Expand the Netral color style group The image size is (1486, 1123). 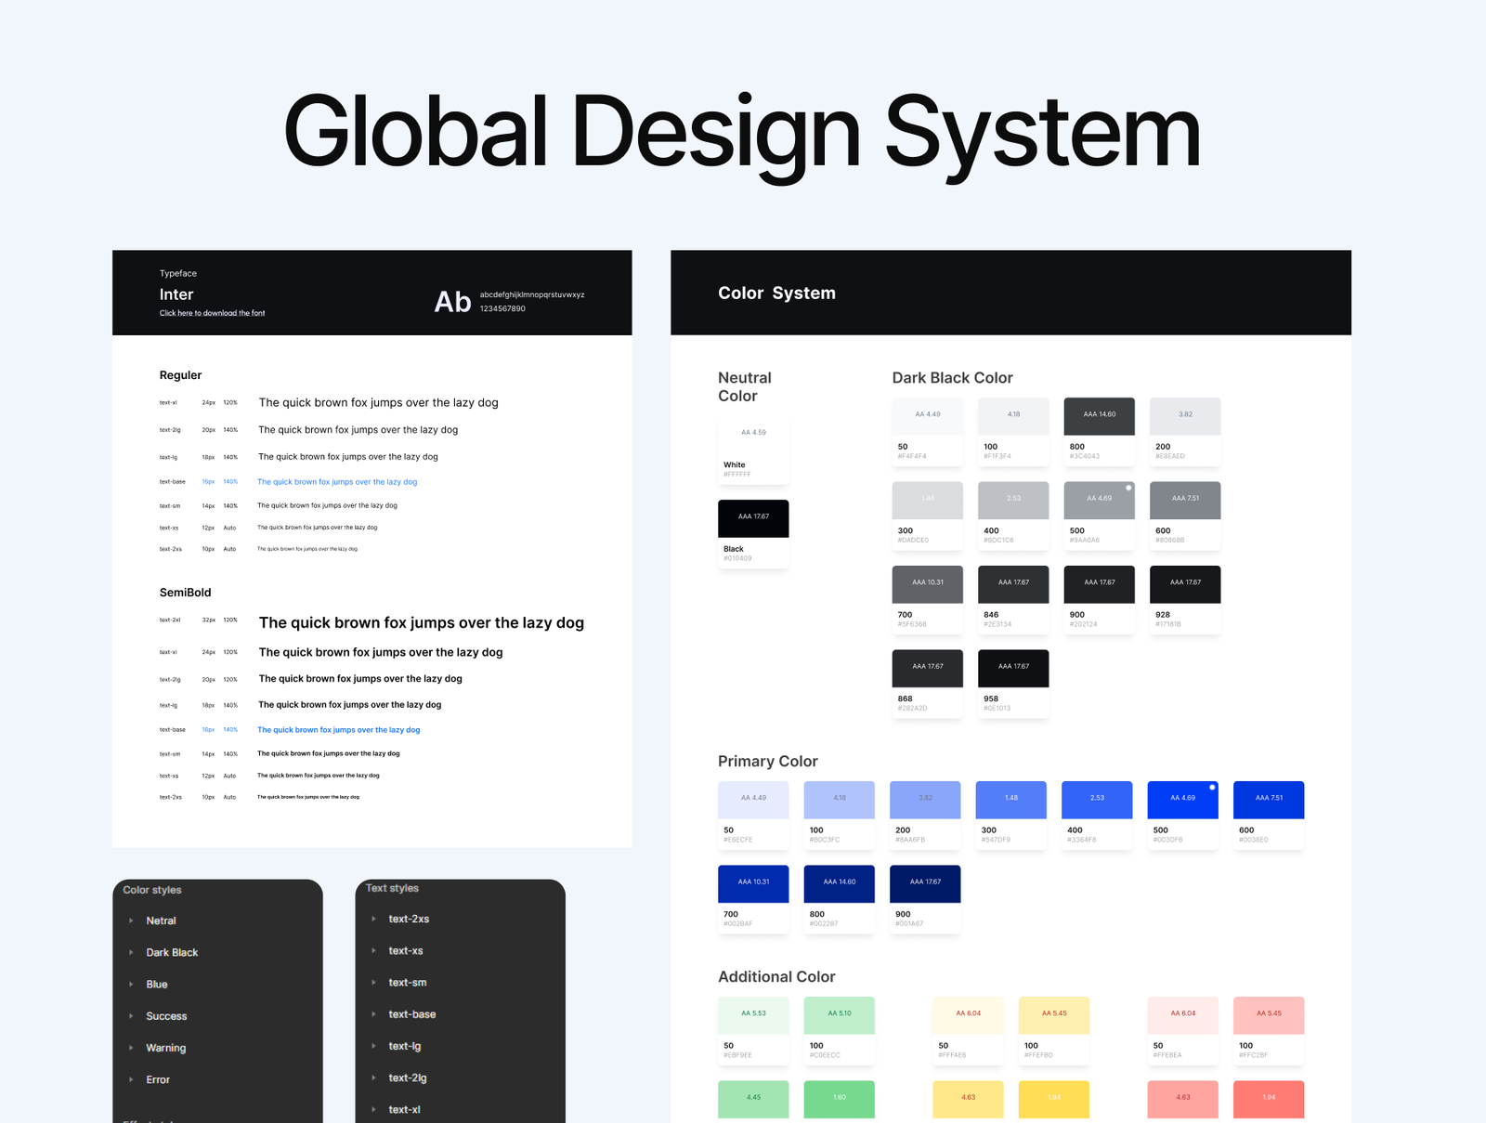[131, 921]
